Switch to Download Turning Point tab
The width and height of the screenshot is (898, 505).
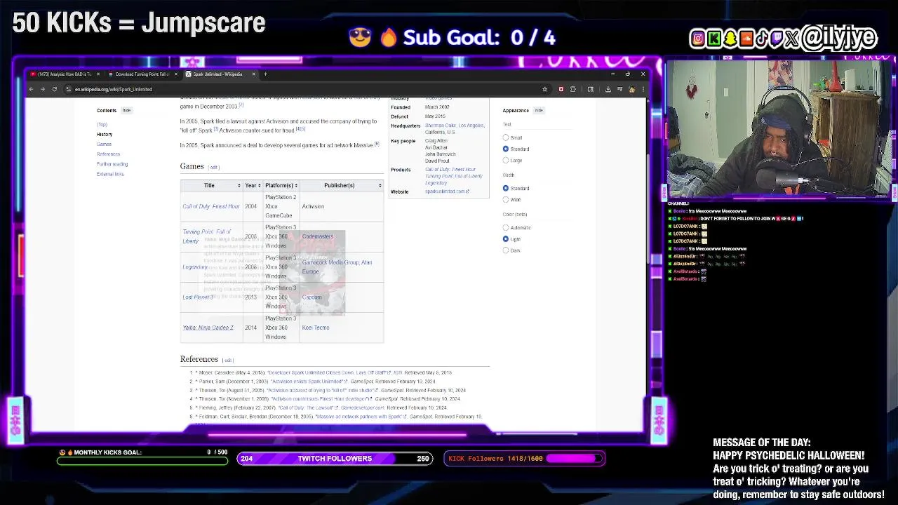(x=142, y=74)
